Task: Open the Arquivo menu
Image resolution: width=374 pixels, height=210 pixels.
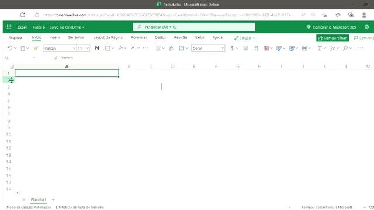Action: click(x=15, y=37)
